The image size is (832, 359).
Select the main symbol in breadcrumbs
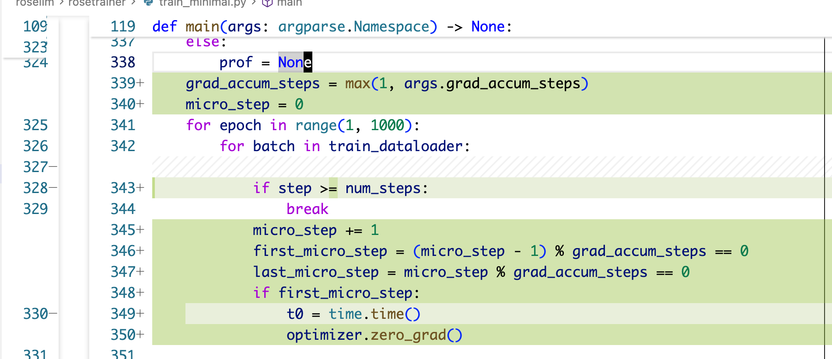click(289, 3)
